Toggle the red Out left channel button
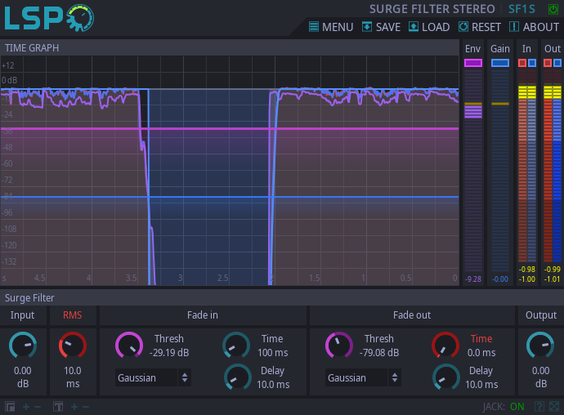Viewport: 564px width, 415px height. click(x=548, y=63)
